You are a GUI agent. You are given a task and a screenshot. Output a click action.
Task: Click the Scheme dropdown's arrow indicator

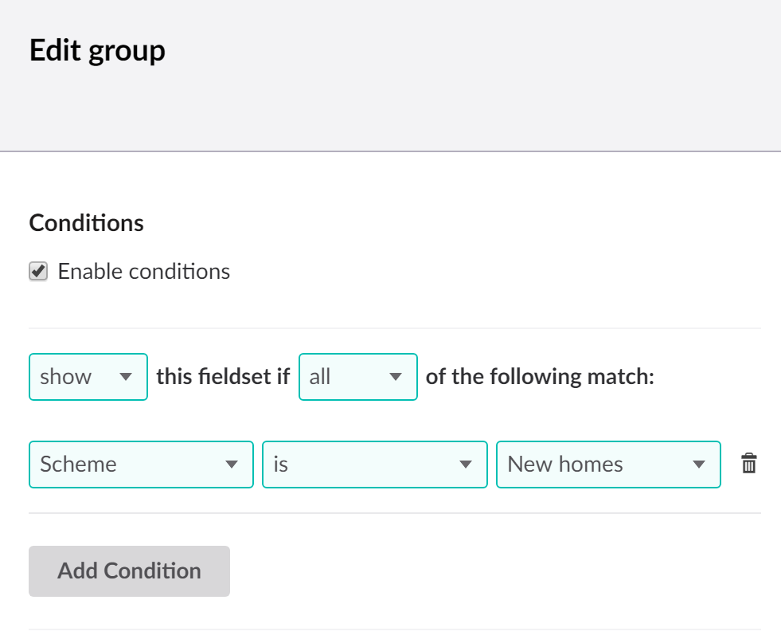[x=231, y=465]
